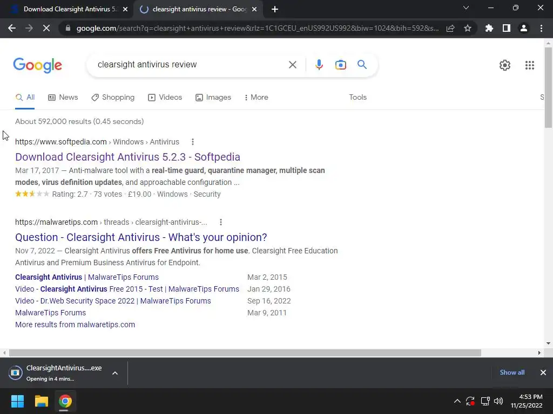Click the vertical scrollbar thumb
The image size is (553, 414).
point(548,88)
